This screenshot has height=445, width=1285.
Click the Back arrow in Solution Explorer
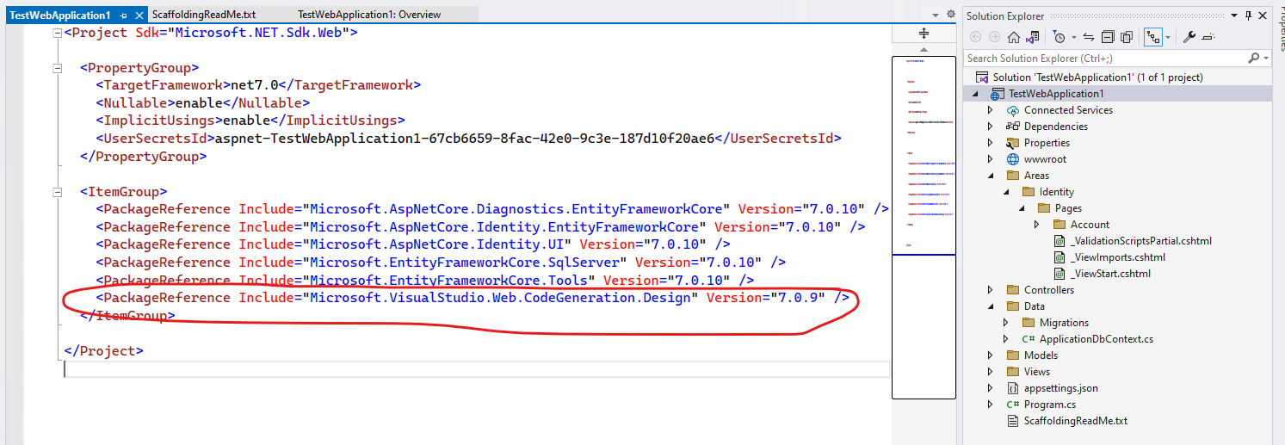click(x=975, y=37)
